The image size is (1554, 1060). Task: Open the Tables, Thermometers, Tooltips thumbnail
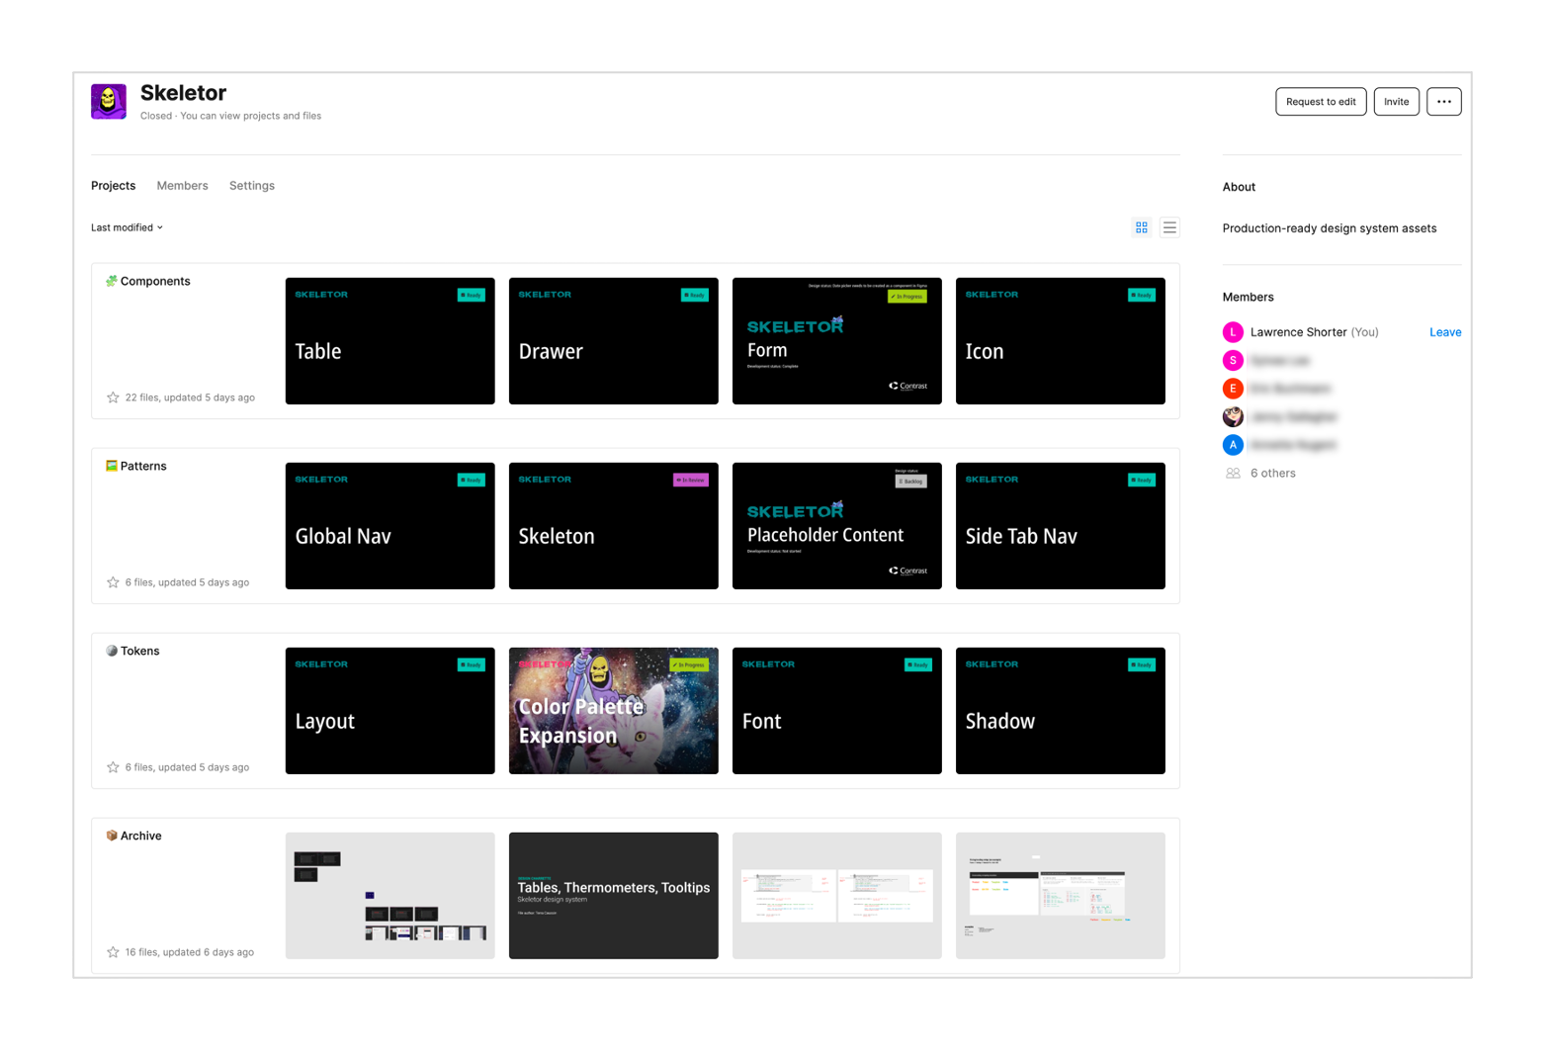(x=613, y=896)
